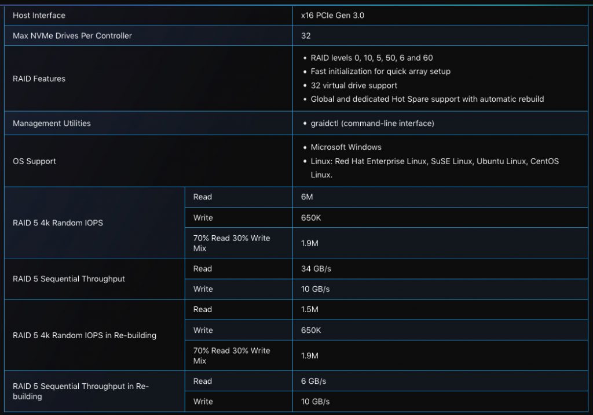Click Global and dedicated Hot Spare line
The height and width of the screenshot is (415, 593).
click(427, 99)
